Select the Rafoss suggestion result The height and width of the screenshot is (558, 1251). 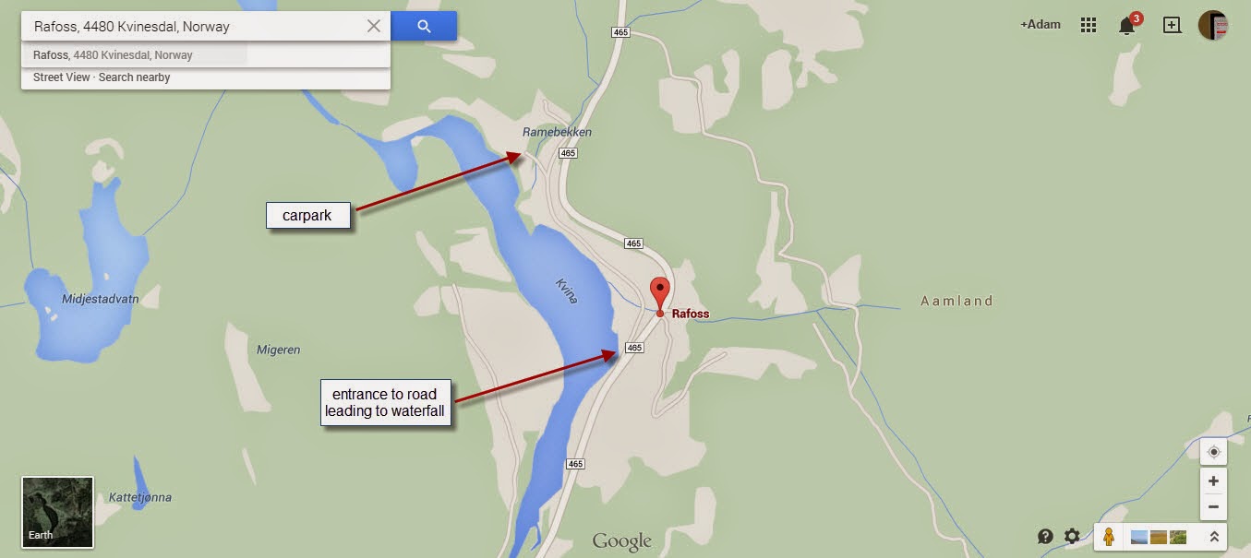coord(205,55)
